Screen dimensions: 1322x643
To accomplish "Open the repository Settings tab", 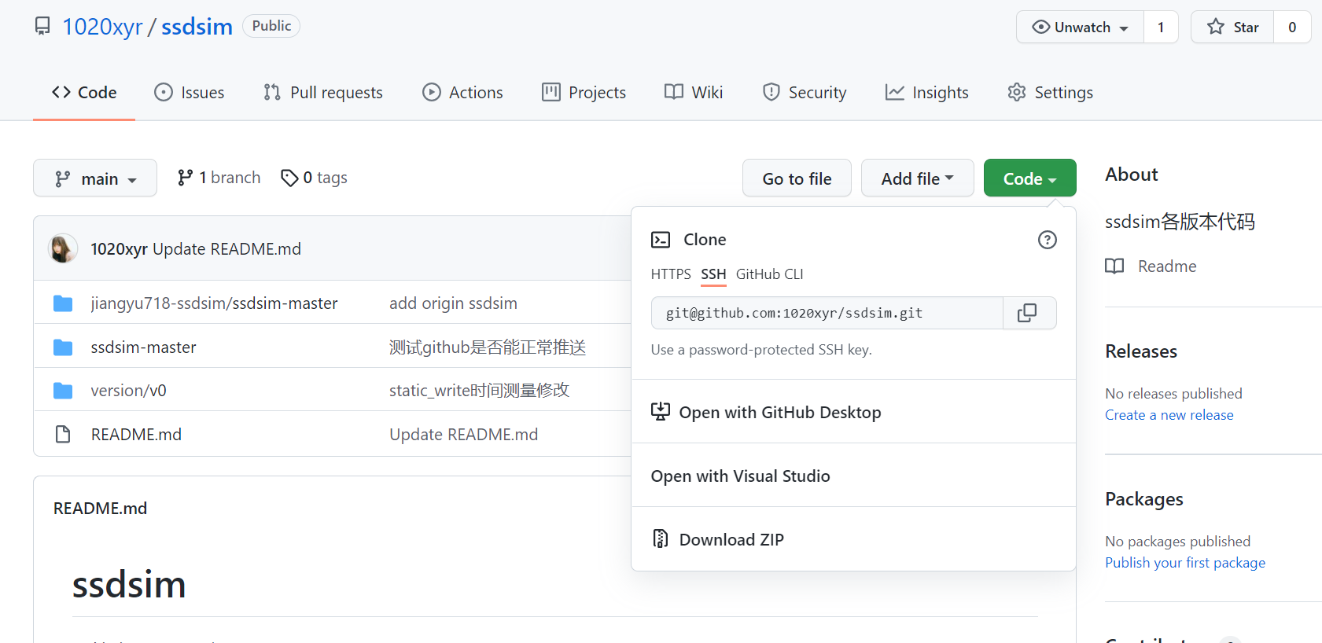I will 1050,92.
